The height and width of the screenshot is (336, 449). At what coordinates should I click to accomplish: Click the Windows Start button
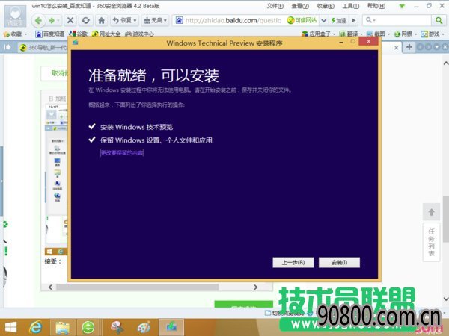click(x=10, y=328)
